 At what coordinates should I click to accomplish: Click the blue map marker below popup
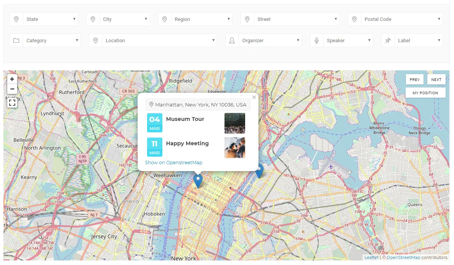(x=198, y=180)
